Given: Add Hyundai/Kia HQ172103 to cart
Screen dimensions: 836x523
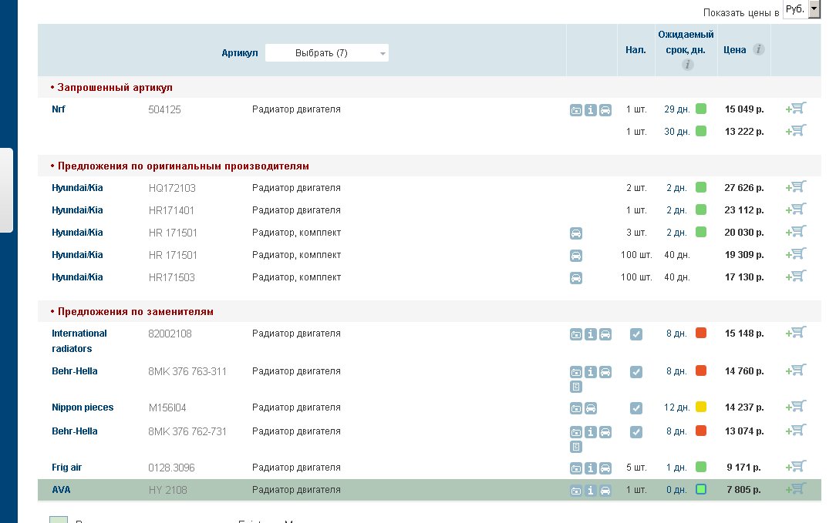Looking at the screenshot, I should pos(796,187).
